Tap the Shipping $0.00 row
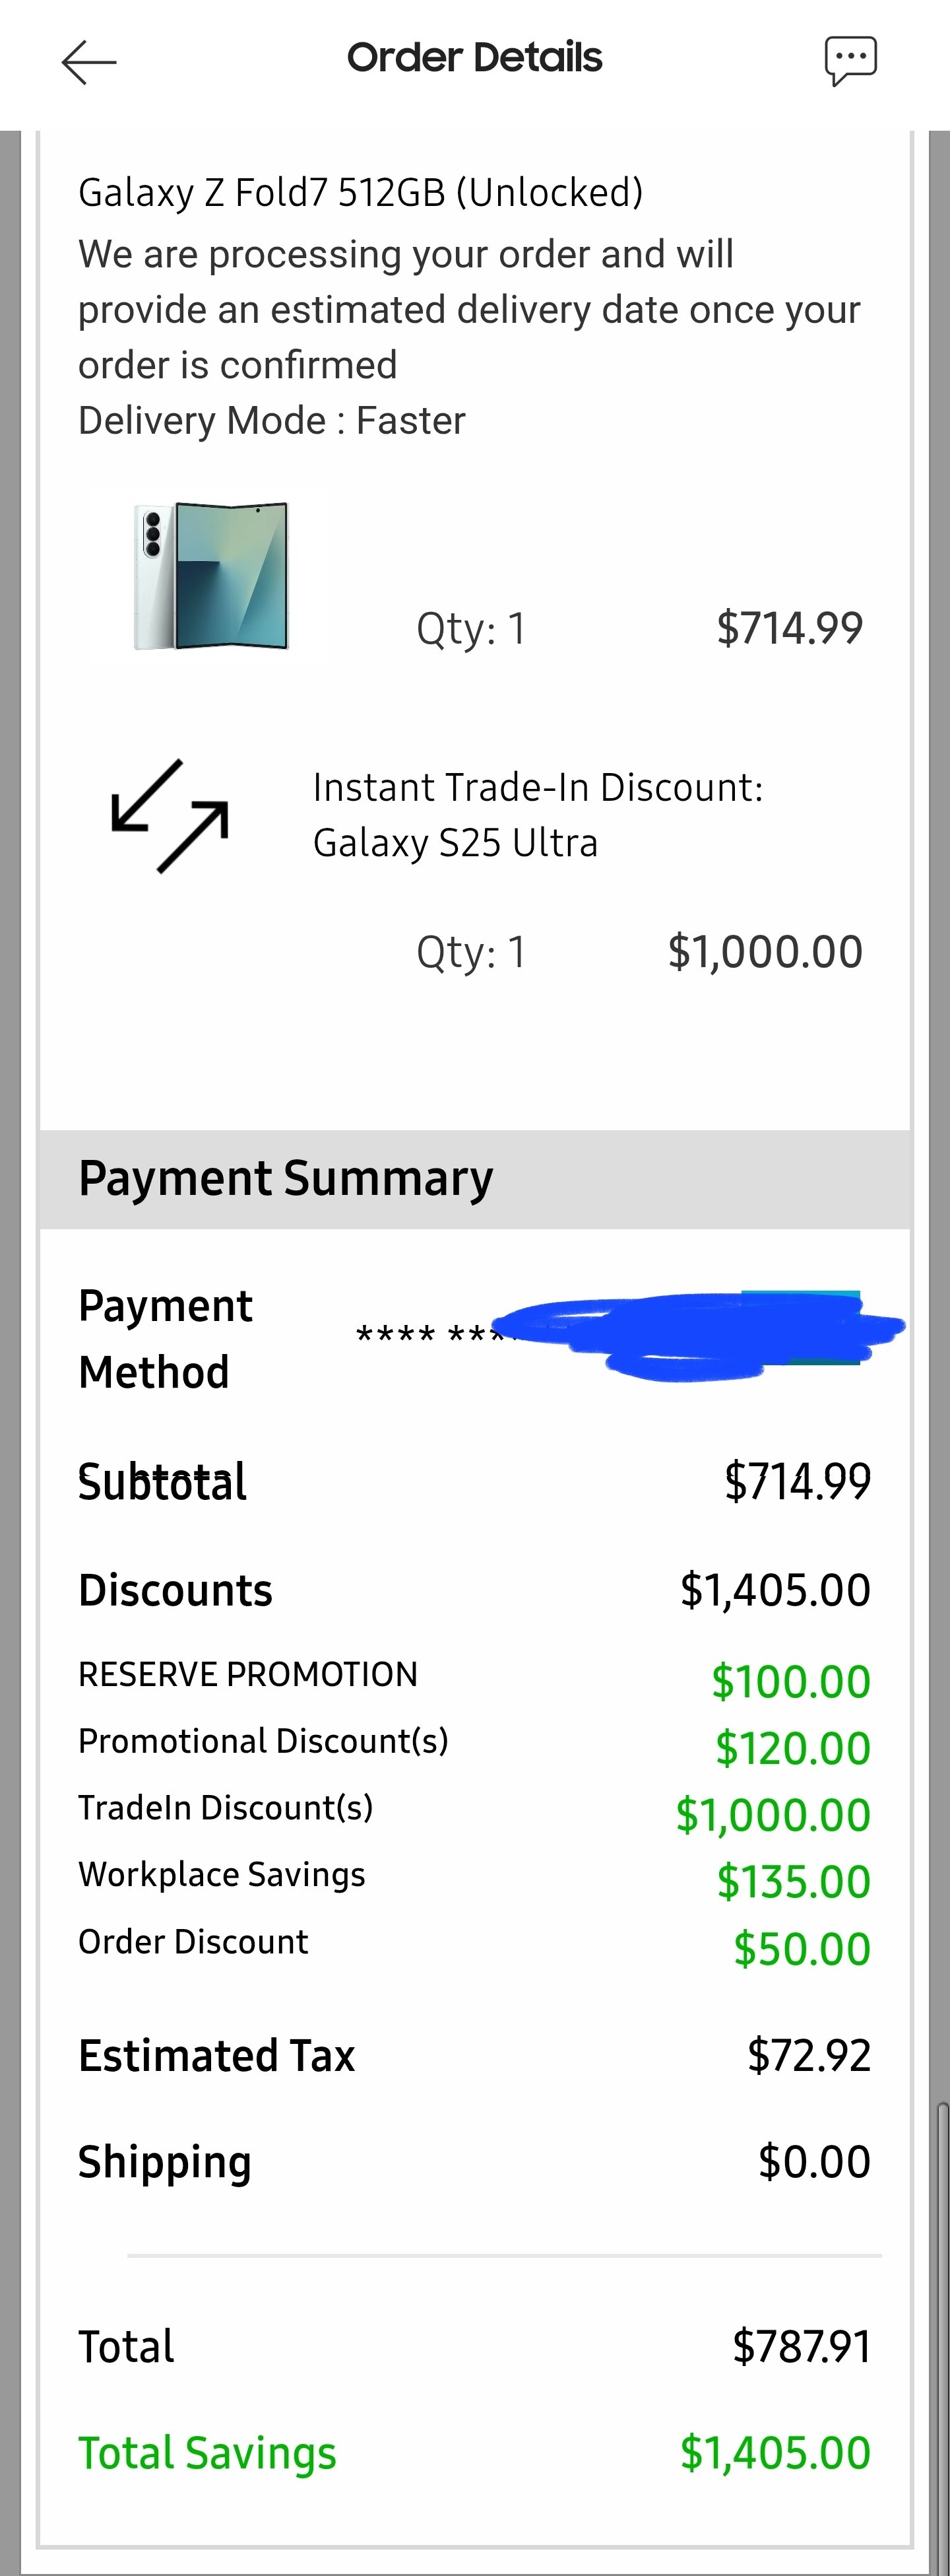The height and width of the screenshot is (2576, 950). 476,2162
